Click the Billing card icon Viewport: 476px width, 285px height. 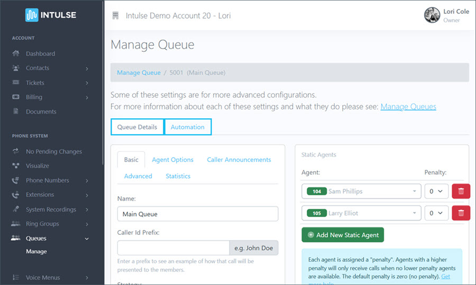(16, 97)
